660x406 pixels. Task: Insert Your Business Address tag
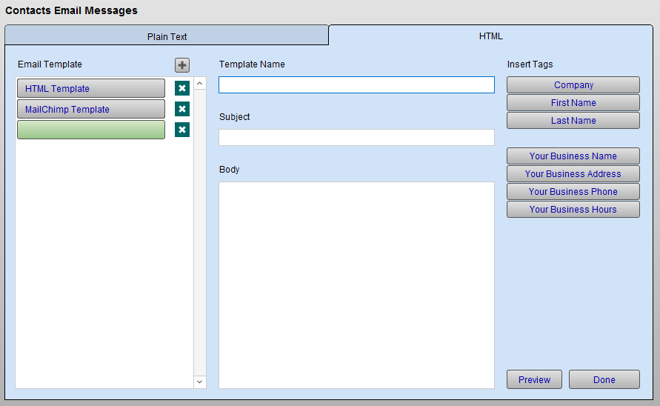coord(573,174)
